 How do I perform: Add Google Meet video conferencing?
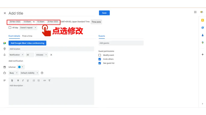tap(28, 43)
